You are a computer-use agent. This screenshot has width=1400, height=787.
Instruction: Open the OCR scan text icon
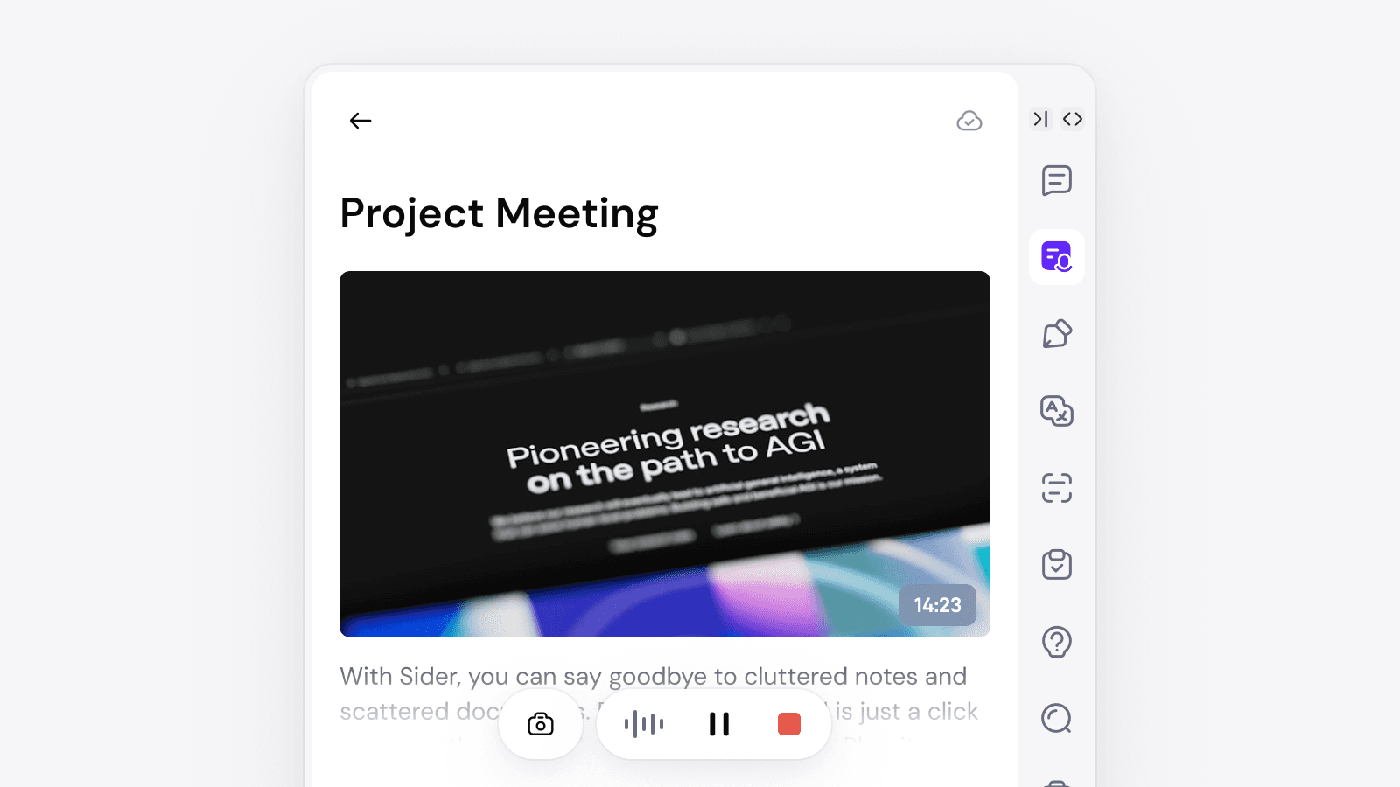[1057, 488]
